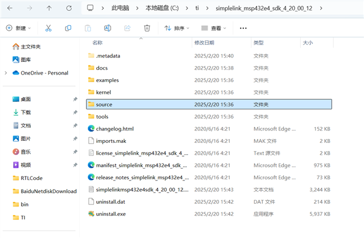Select the examples folder
The height and width of the screenshot is (238, 364).
pos(209,80)
